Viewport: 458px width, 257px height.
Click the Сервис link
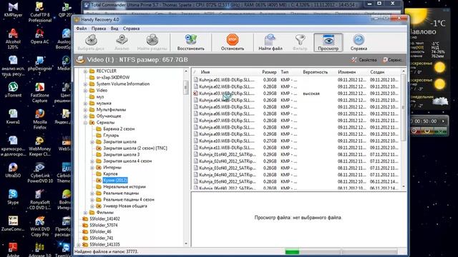pyautogui.click(x=392, y=60)
